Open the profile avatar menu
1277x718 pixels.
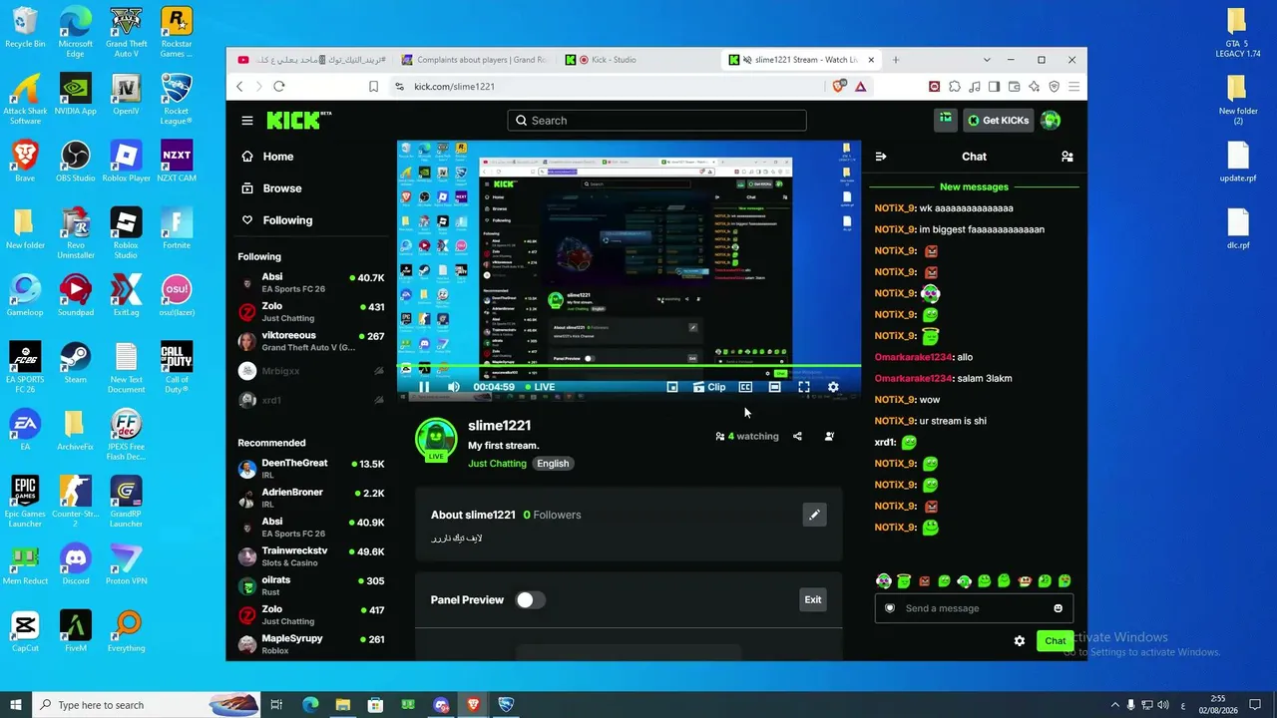point(1050,121)
